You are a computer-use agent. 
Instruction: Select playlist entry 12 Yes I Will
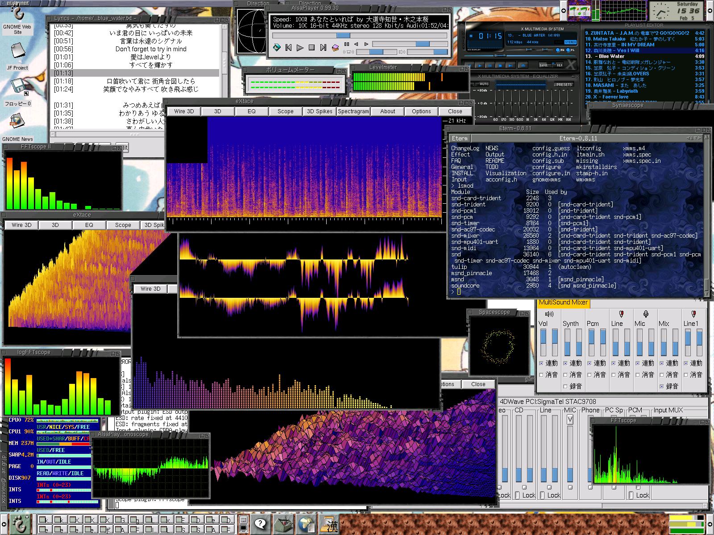(x=645, y=50)
